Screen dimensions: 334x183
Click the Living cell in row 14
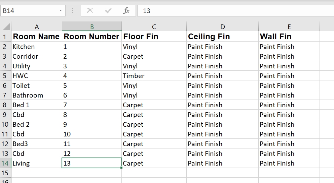tap(21, 163)
